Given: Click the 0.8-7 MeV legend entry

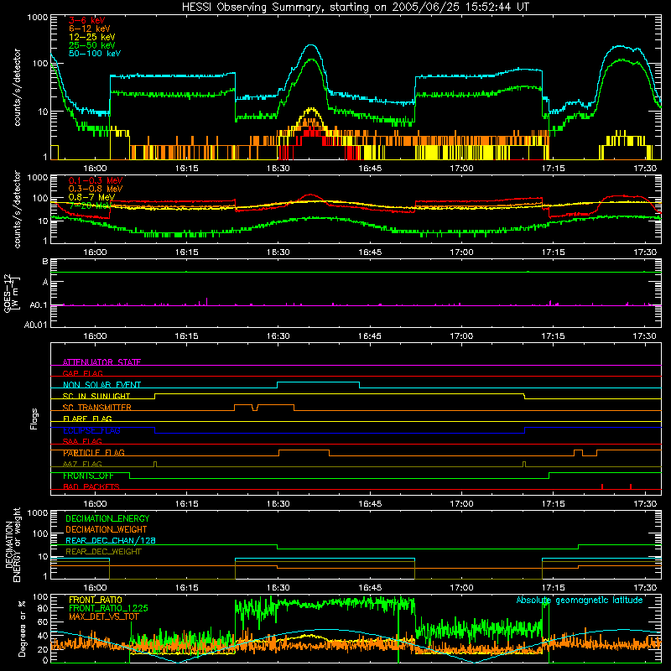Looking at the screenshot, I should pos(91,197).
